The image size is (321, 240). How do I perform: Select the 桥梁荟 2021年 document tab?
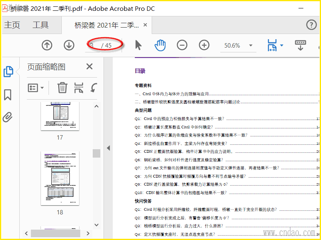click(107, 25)
